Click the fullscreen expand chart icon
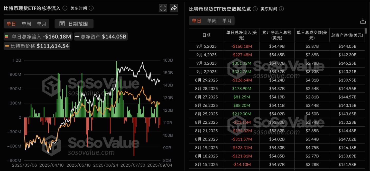Viewport: 370px width, 171px height. (x=163, y=8)
